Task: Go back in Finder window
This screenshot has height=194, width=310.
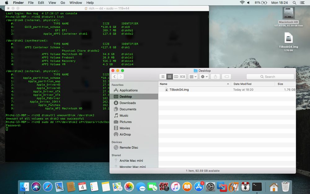Action: (x=114, y=77)
